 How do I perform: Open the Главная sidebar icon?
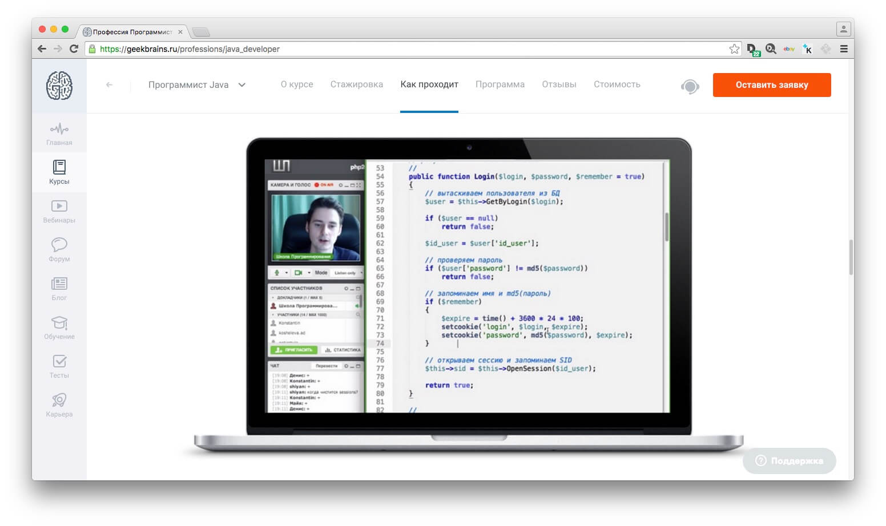tap(59, 129)
